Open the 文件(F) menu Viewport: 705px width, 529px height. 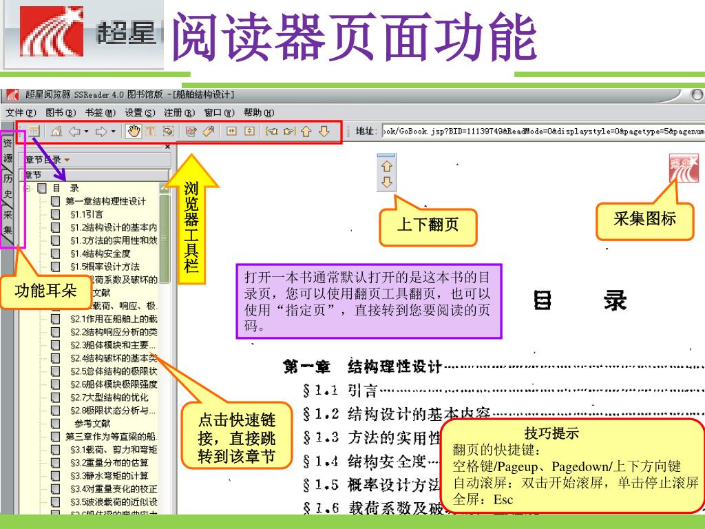point(21,112)
